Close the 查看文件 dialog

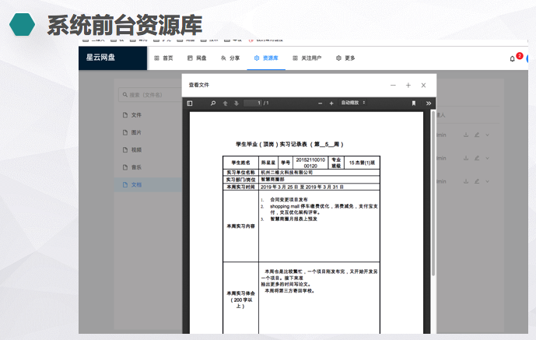coord(423,85)
